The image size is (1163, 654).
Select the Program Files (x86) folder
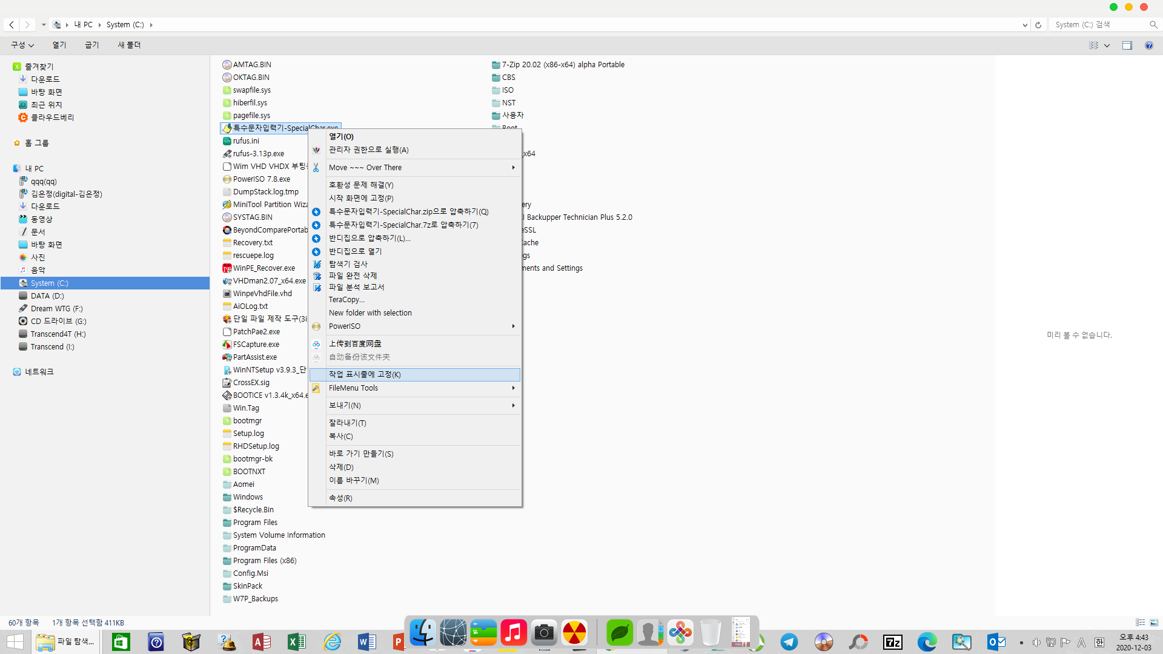click(x=260, y=561)
